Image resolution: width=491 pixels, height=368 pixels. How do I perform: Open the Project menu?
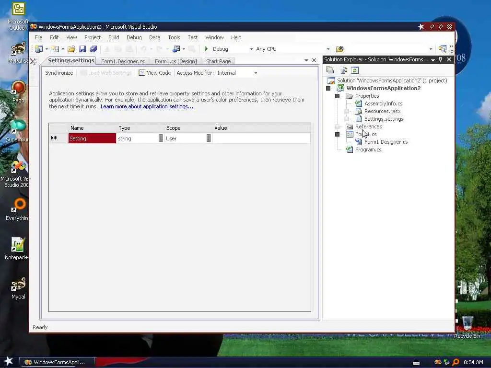(x=93, y=37)
